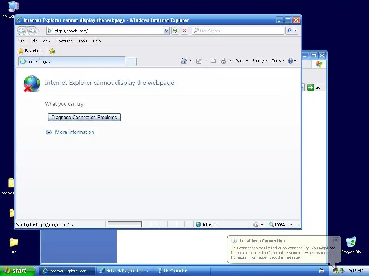Click the Stop loading red X icon

(184, 31)
